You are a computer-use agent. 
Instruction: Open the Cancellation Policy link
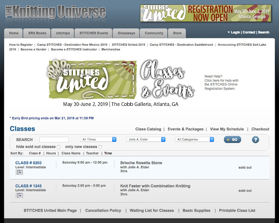[103, 210]
